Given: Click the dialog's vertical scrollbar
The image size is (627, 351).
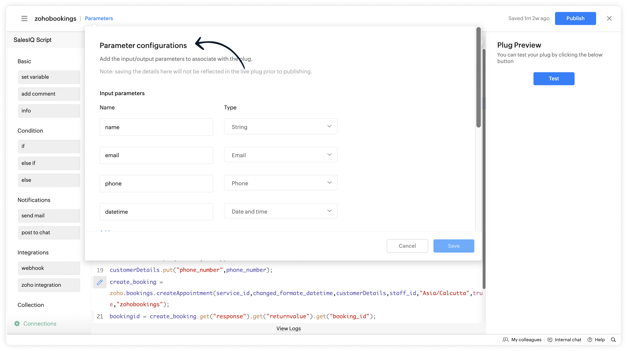Looking at the screenshot, I should click(x=479, y=77).
